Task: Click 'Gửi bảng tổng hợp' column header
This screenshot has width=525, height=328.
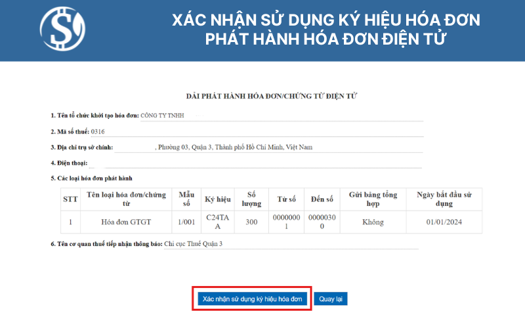Action: tap(373, 199)
